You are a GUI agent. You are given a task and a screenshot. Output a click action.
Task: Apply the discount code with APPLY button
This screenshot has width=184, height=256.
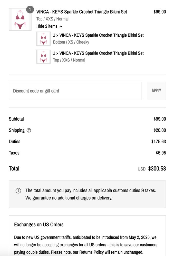coord(156,91)
